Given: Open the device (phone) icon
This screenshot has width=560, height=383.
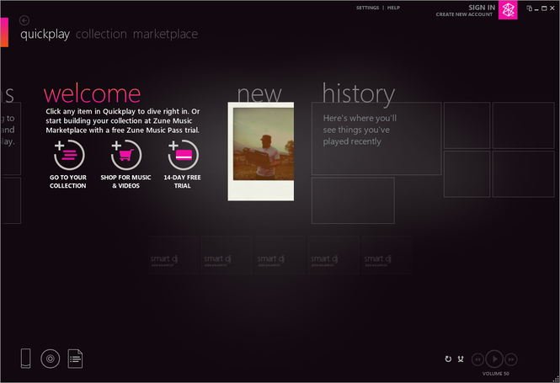Looking at the screenshot, I should tap(26, 359).
